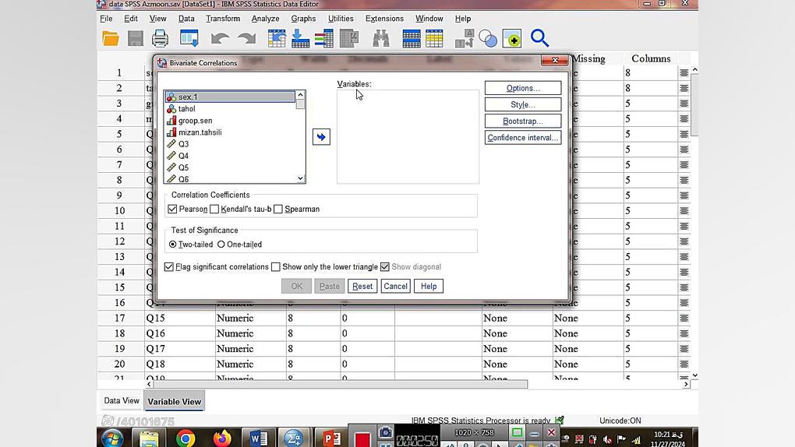Switch to the Data View tab
Image resolution: width=795 pixels, height=447 pixels.
(x=121, y=400)
